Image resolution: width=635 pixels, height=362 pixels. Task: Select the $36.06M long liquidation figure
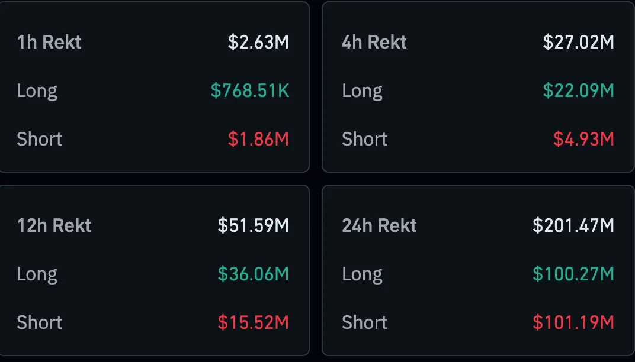[x=255, y=274]
